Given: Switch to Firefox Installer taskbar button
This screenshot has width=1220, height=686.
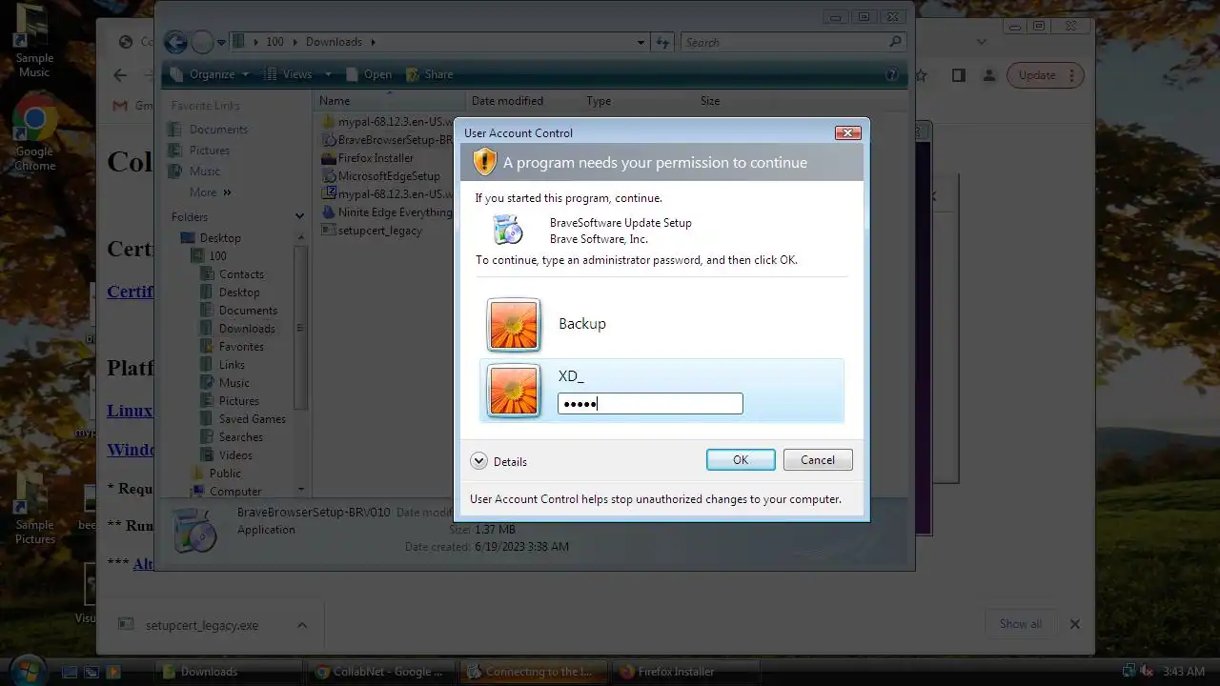Looking at the screenshot, I should [686, 672].
